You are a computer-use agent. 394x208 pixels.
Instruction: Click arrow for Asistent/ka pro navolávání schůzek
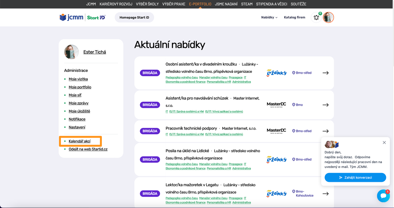tap(325, 105)
